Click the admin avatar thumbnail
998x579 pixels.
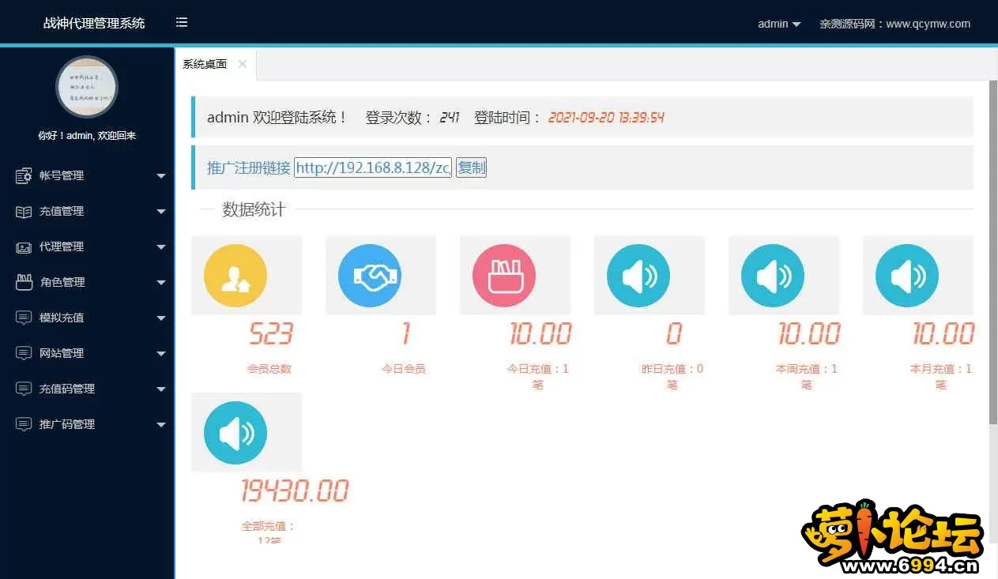(87, 87)
